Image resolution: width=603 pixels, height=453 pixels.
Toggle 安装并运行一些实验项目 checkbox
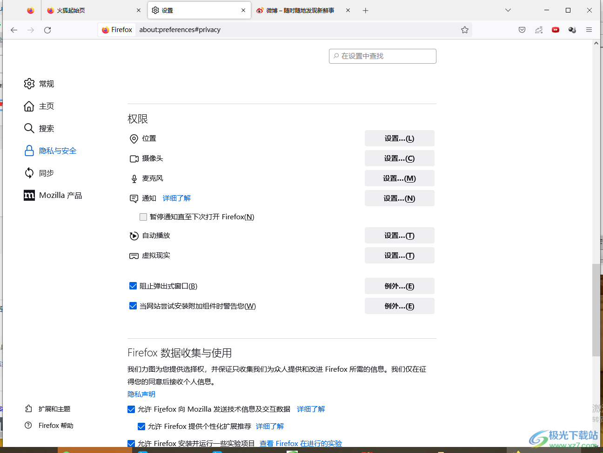(x=131, y=444)
